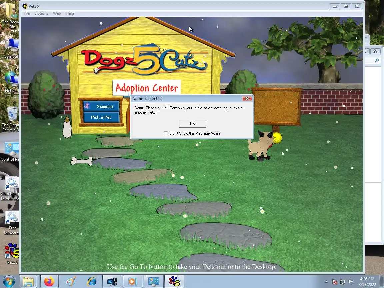This screenshot has width=384, height=288.
Task: Open the Free Minecraft desktop shortcut
Action: point(12,223)
